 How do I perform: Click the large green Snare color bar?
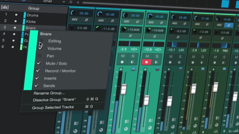tap(31, 60)
